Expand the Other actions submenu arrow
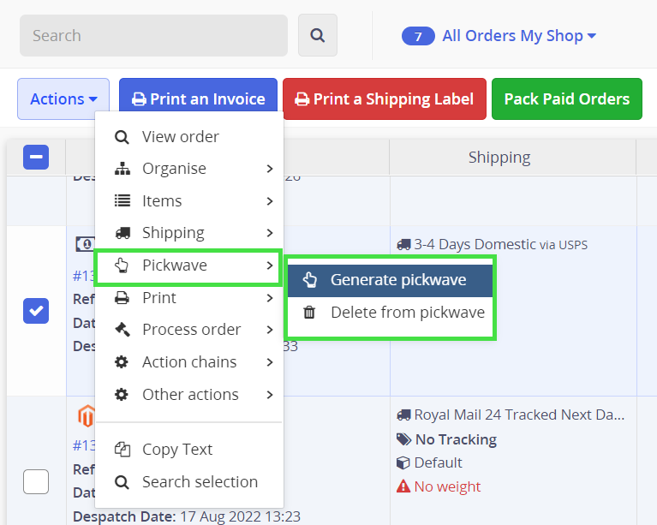This screenshot has height=525, width=657. point(270,395)
